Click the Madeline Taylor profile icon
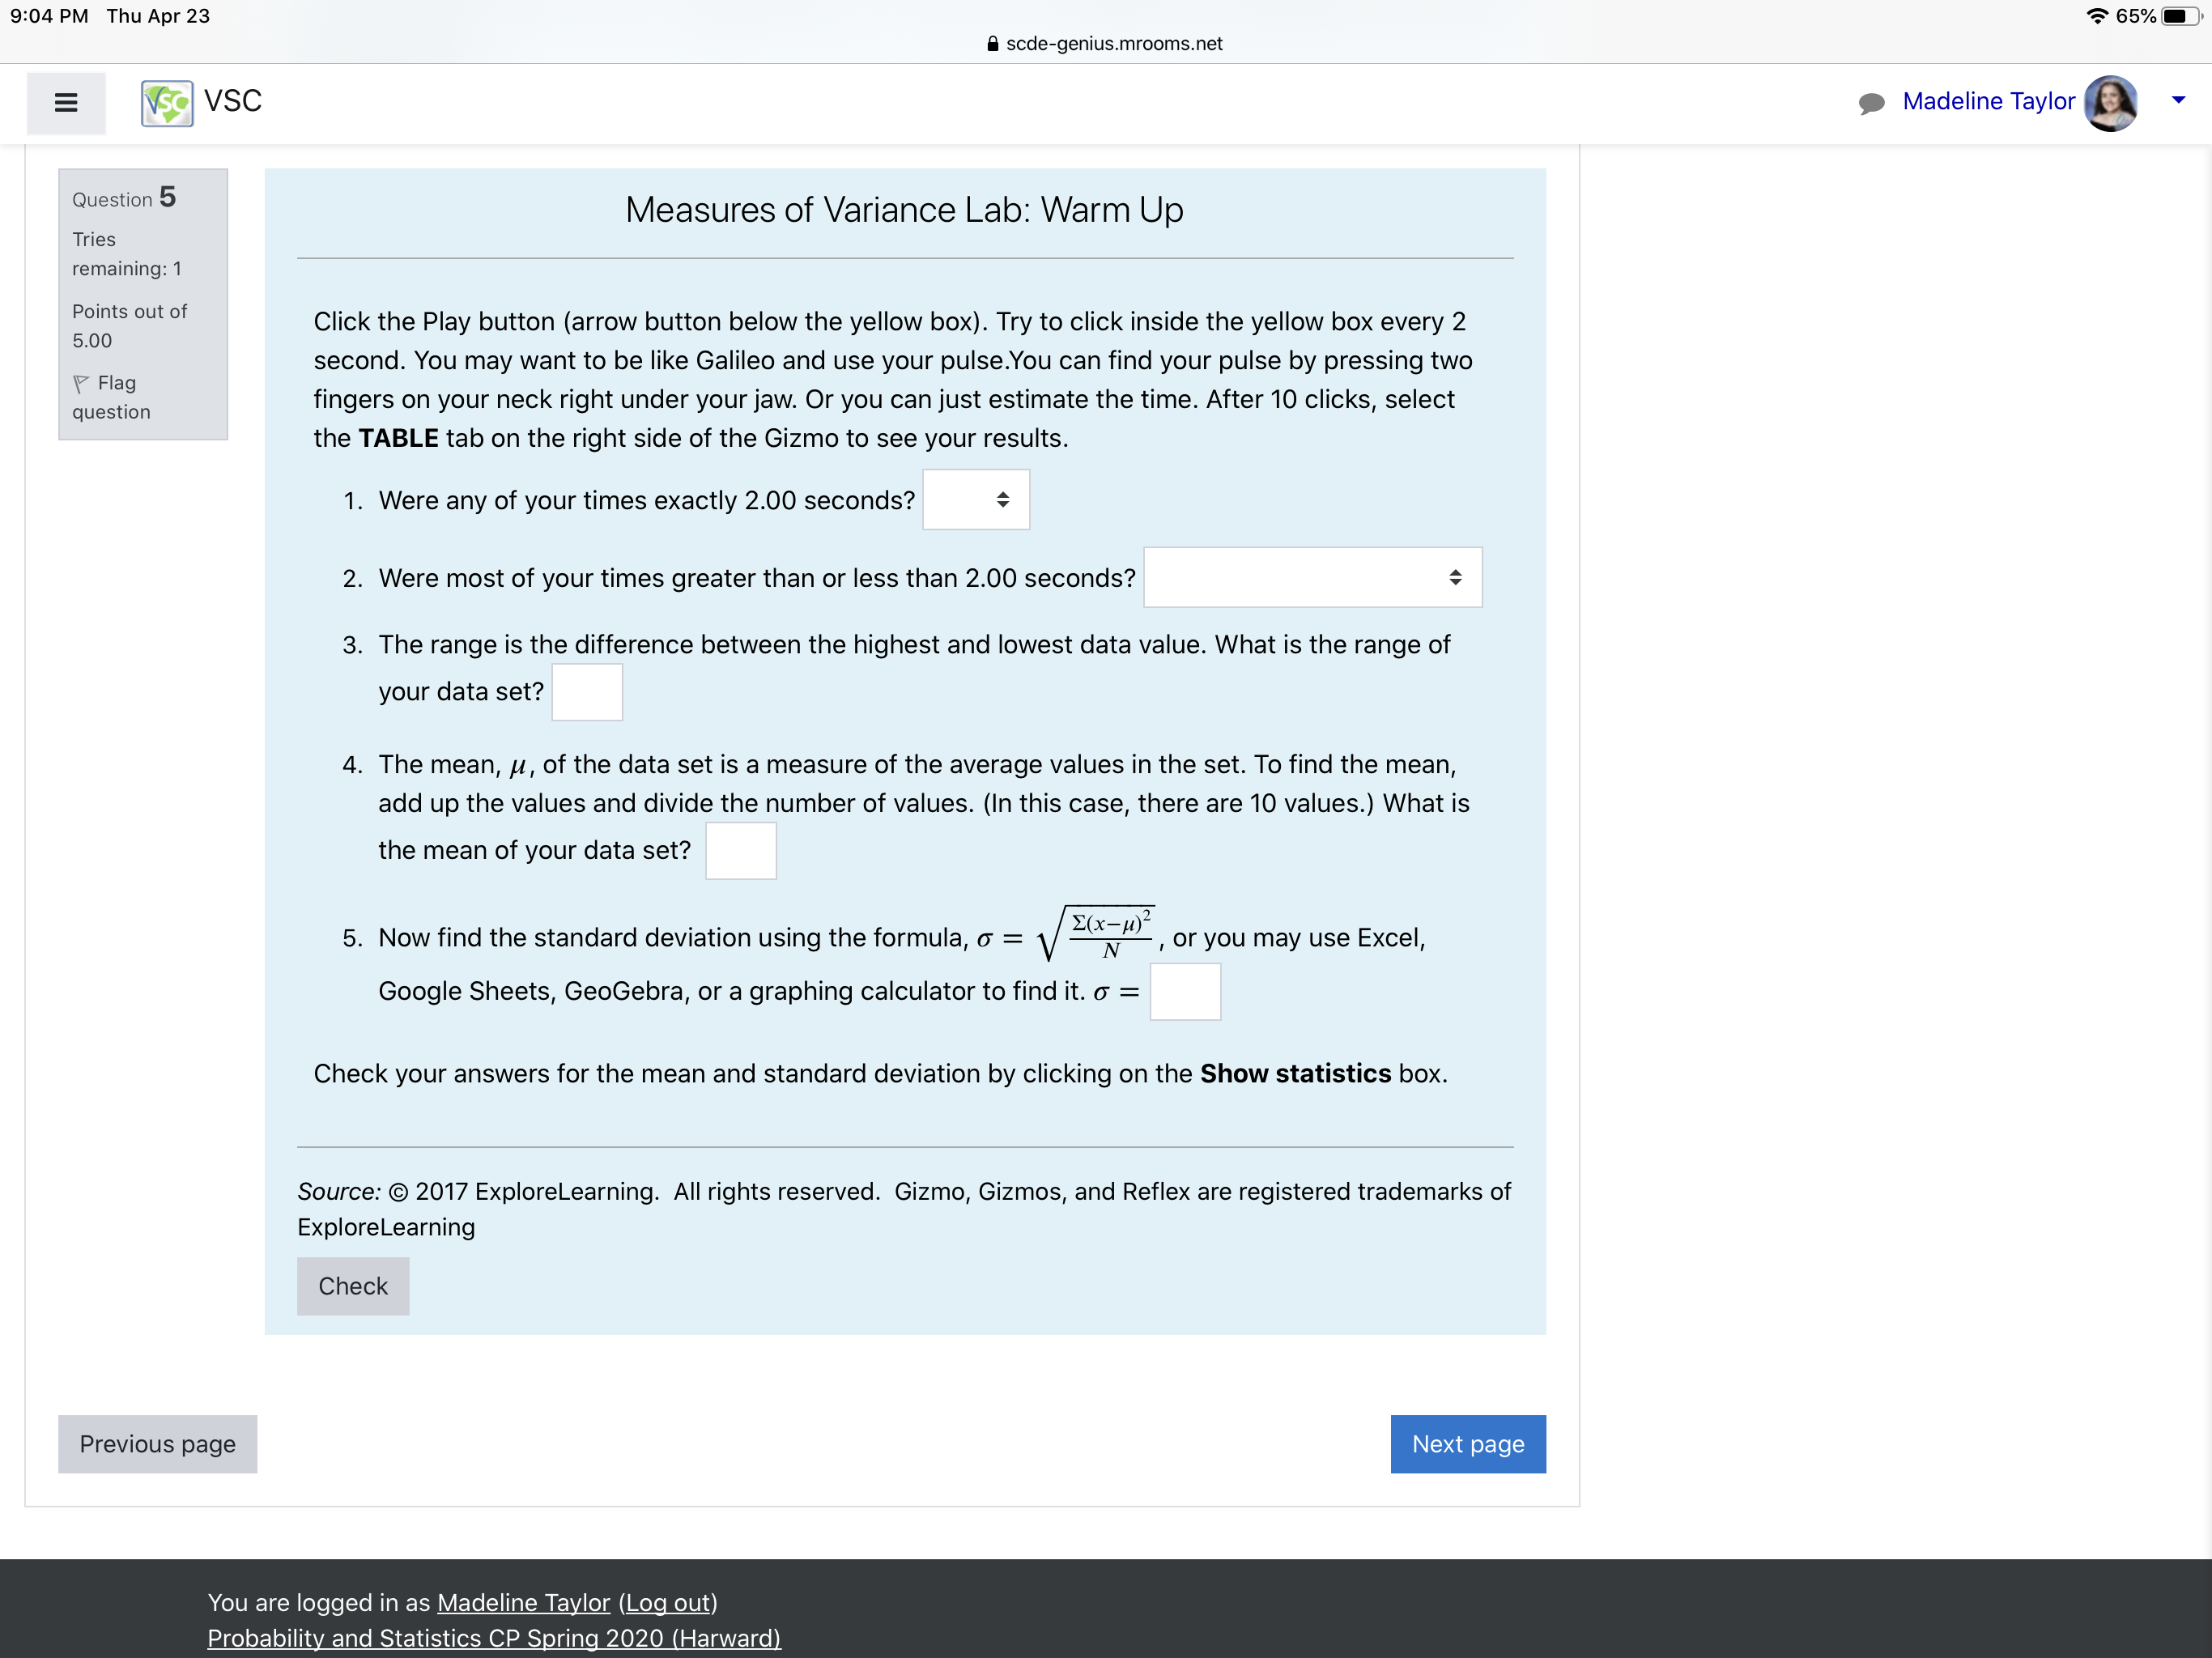Screen dimensions: 2212x1658 [2112, 101]
